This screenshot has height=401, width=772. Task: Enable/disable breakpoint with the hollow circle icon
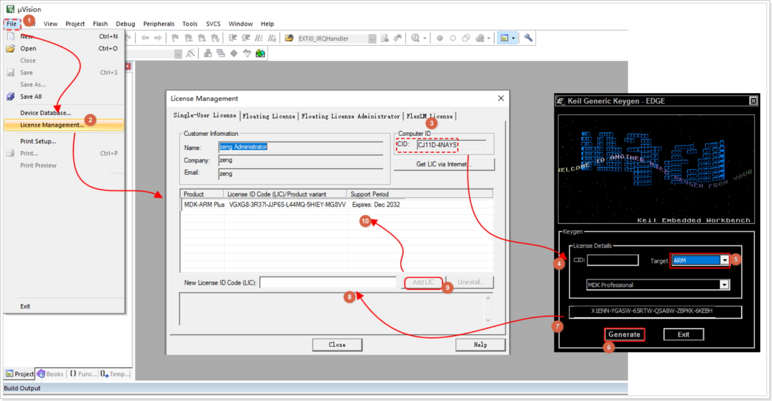pyautogui.click(x=453, y=38)
